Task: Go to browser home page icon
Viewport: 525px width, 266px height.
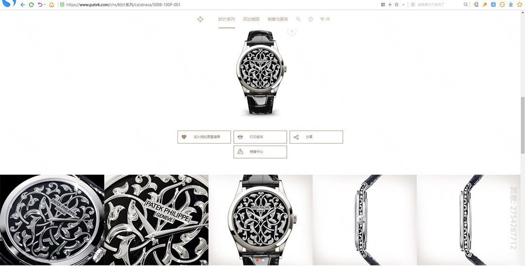Action: [x=52, y=5]
